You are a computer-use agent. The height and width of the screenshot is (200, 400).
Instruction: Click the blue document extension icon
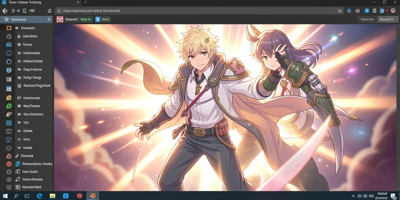click(x=382, y=11)
